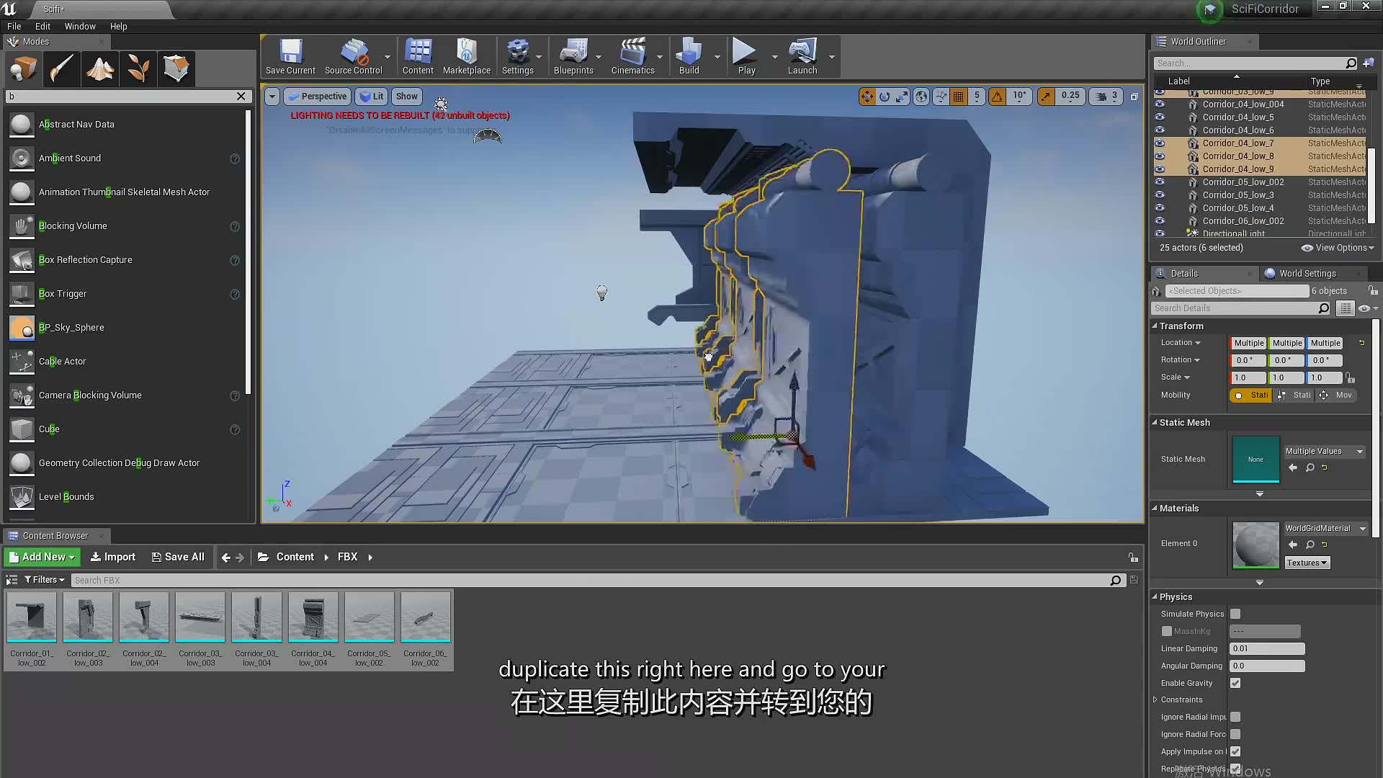Hide Corridor_04_low_7 using its eye icon
Image resolution: width=1383 pixels, height=778 pixels.
[1160, 143]
